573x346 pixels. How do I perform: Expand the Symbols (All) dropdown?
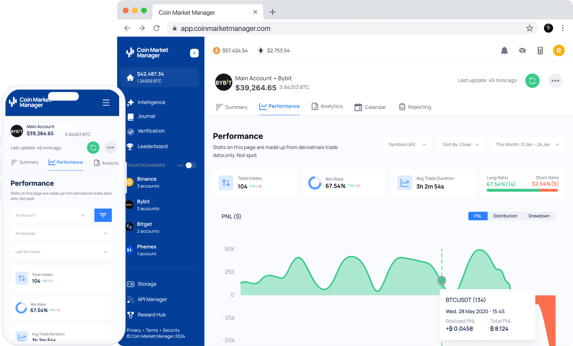[407, 145]
